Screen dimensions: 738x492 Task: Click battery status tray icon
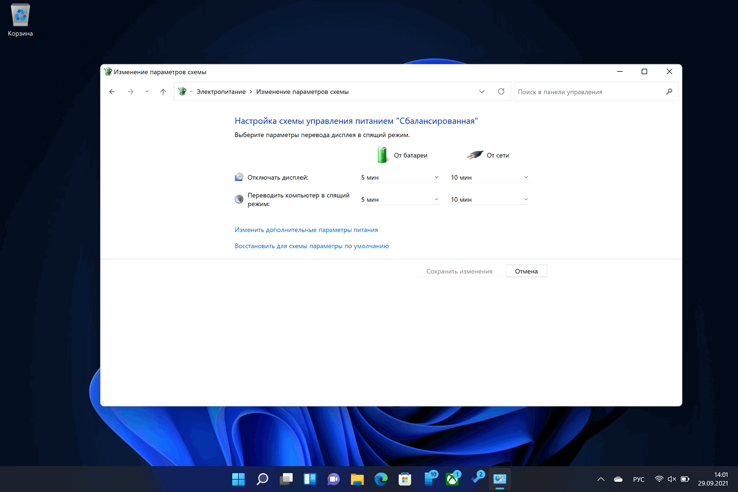(685, 479)
